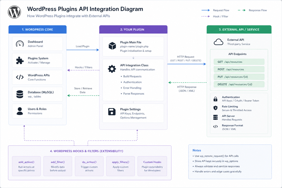Click the Plugin Settings floppy disk icon

[x=112, y=112]
